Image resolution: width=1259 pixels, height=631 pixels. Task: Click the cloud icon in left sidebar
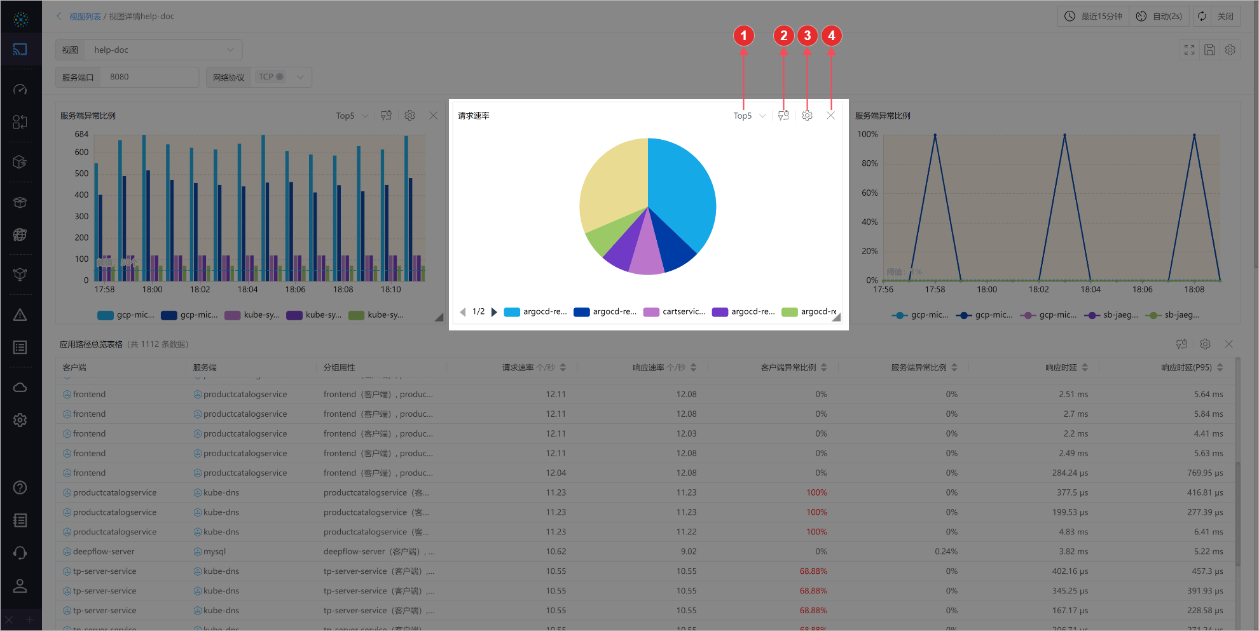[x=20, y=388]
